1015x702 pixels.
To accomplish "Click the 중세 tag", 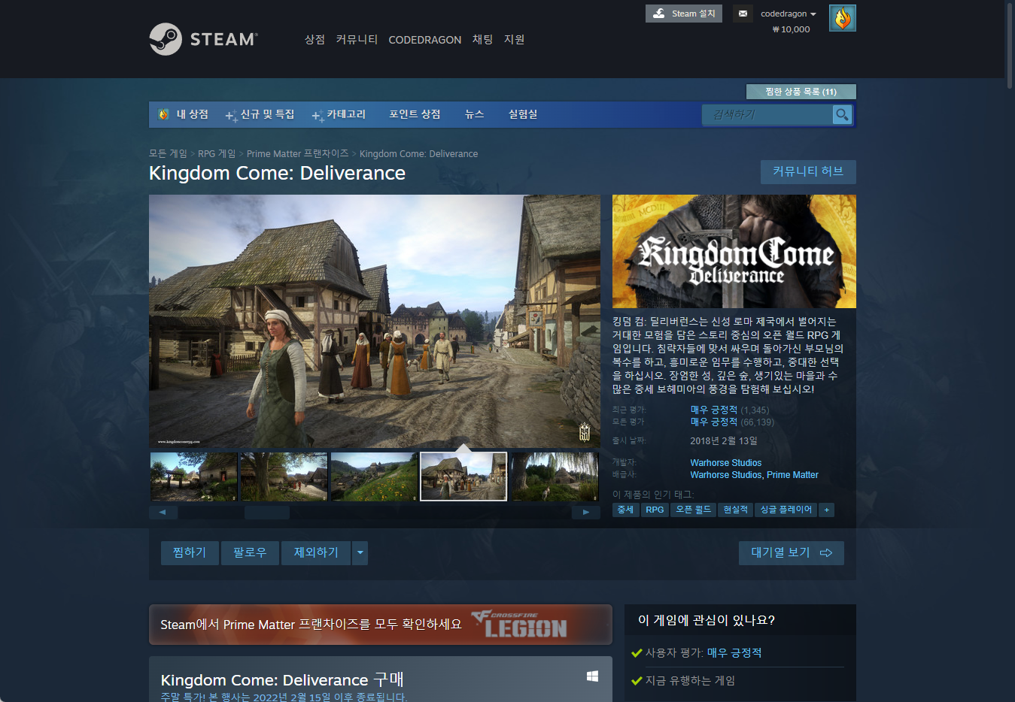I will [625, 510].
